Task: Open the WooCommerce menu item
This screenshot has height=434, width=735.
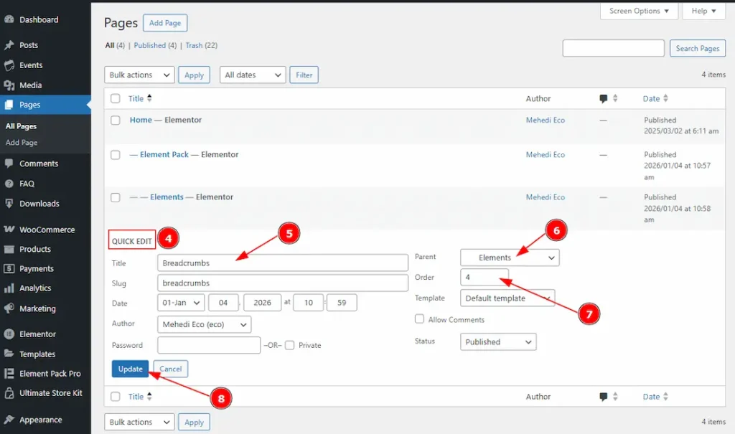Action: tap(45, 230)
